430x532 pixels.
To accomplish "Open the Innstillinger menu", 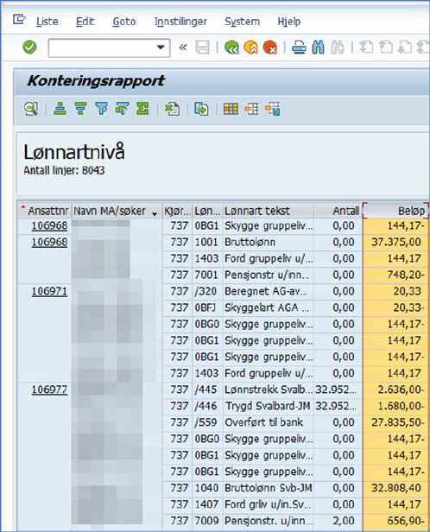I will click(x=180, y=22).
